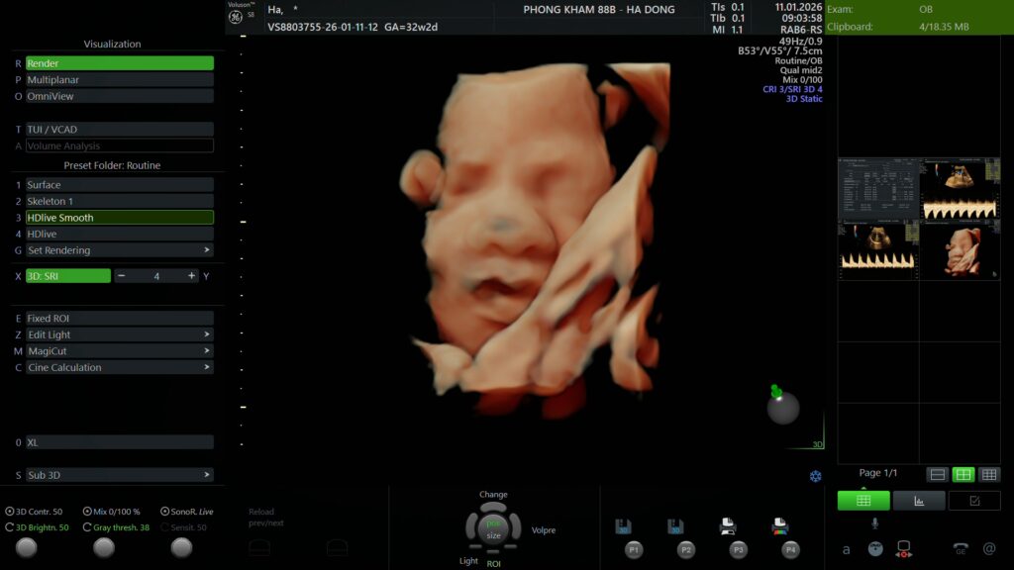This screenshot has height=570, width=1014.
Task: Switch visualization to Multiplanar
Action: pos(119,80)
